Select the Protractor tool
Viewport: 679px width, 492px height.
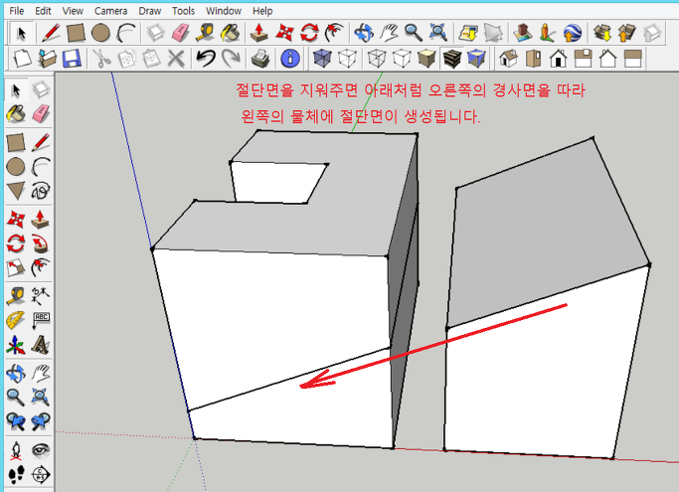[x=16, y=320]
